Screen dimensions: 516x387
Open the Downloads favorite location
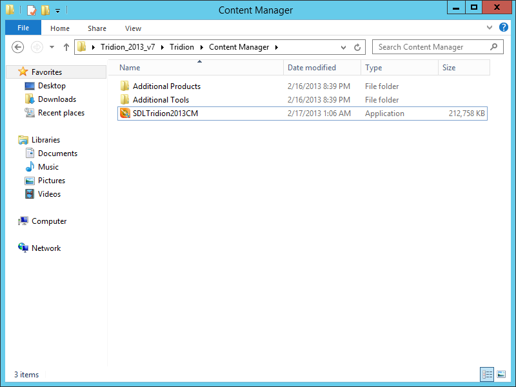pos(57,99)
